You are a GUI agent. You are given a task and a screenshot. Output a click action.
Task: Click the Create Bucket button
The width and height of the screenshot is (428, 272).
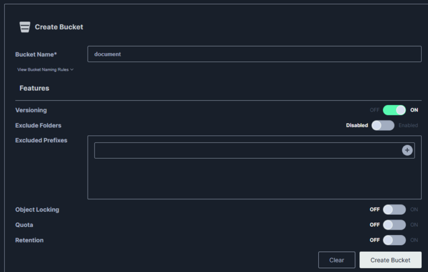pyautogui.click(x=390, y=260)
